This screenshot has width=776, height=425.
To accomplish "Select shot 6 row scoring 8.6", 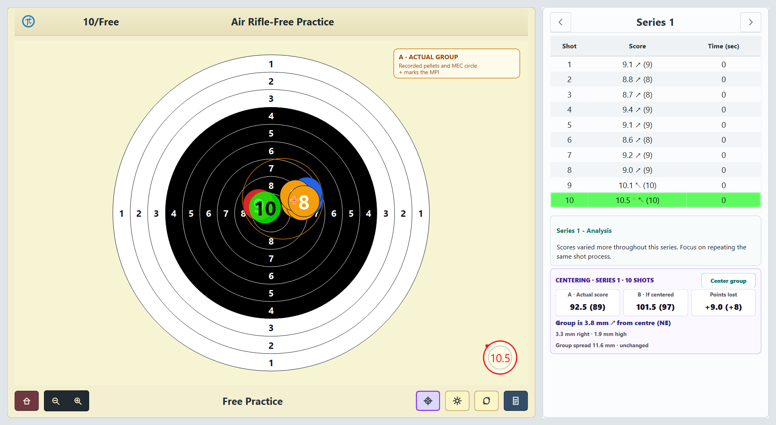I will [655, 140].
